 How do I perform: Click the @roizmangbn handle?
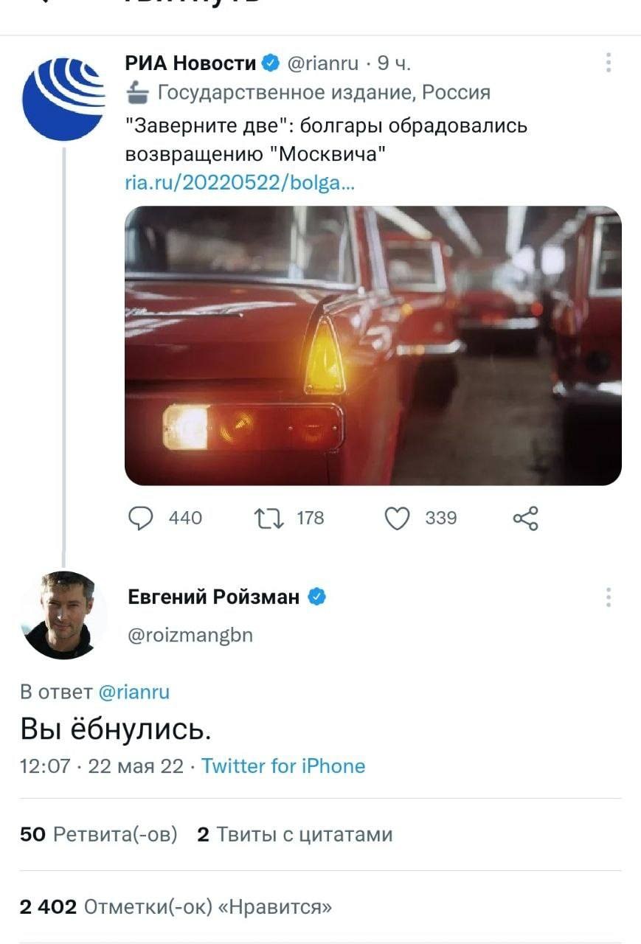(190, 635)
